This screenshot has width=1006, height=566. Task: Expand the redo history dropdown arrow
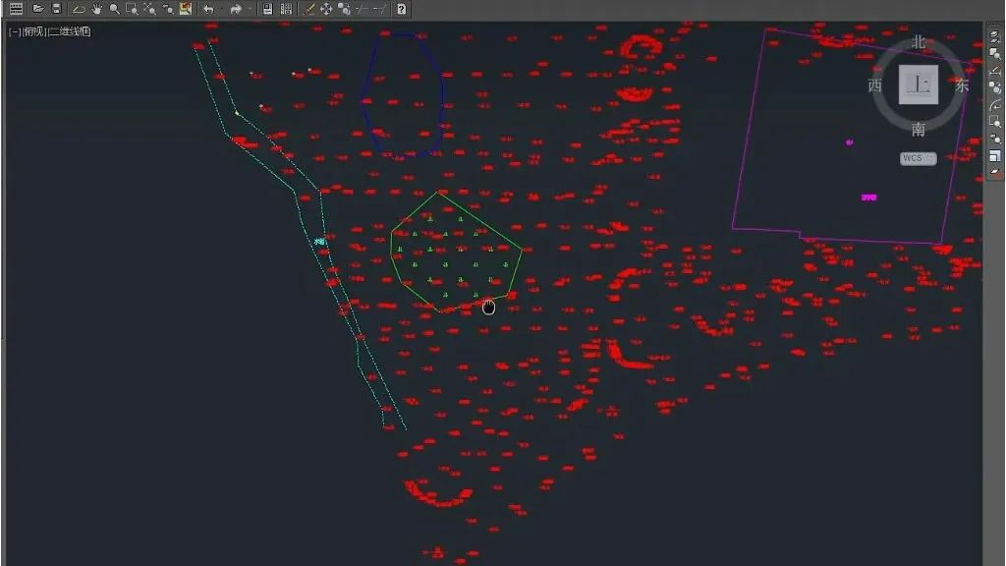pyautogui.click(x=250, y=9)
